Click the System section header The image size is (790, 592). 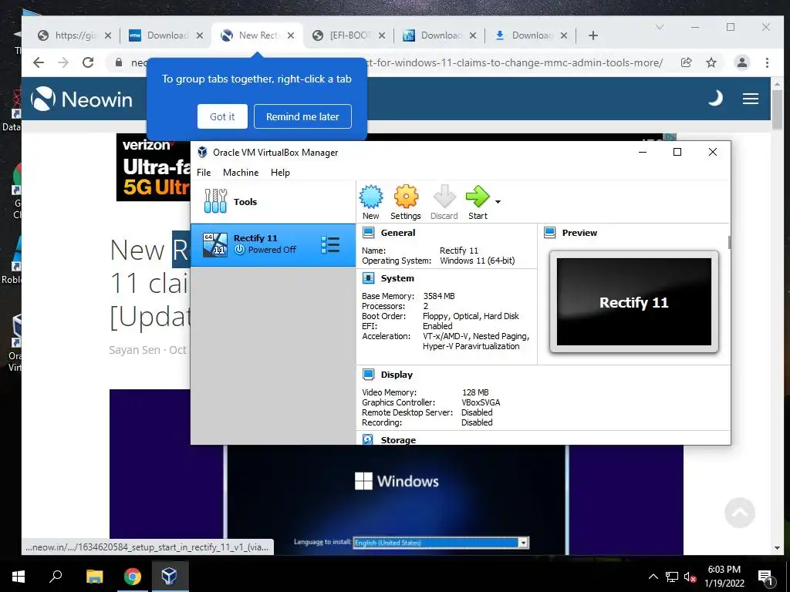397,277
